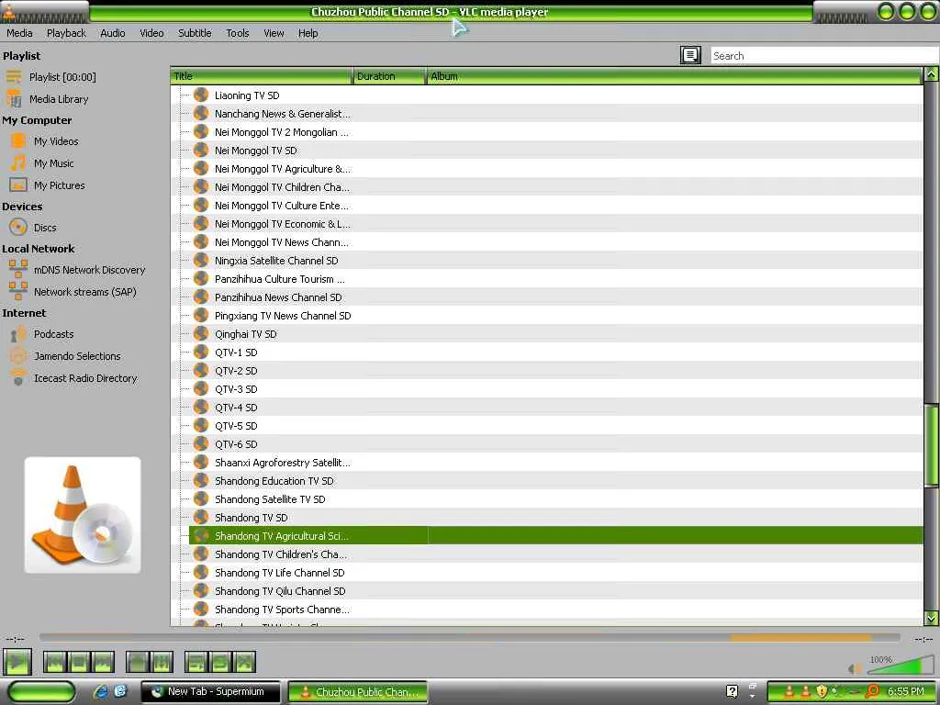Mute audio with the speaker icon
The image size is (940, 705).
(855, 668)
